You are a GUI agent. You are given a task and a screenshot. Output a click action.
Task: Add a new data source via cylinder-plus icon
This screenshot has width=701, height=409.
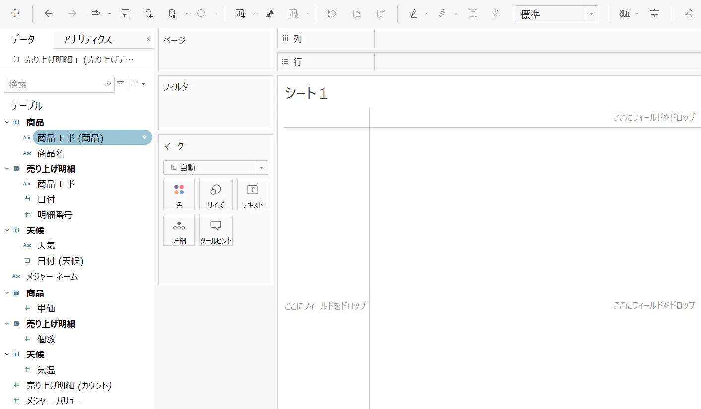coord(149,14)
